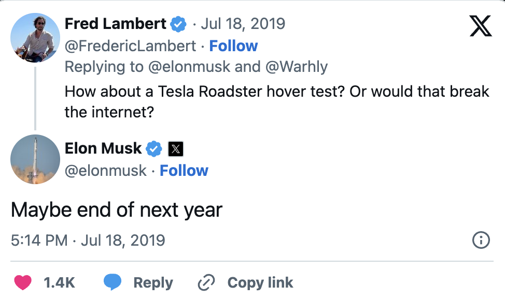Click the pink heart like icon
505x300 pixels.
pos(22,282)
